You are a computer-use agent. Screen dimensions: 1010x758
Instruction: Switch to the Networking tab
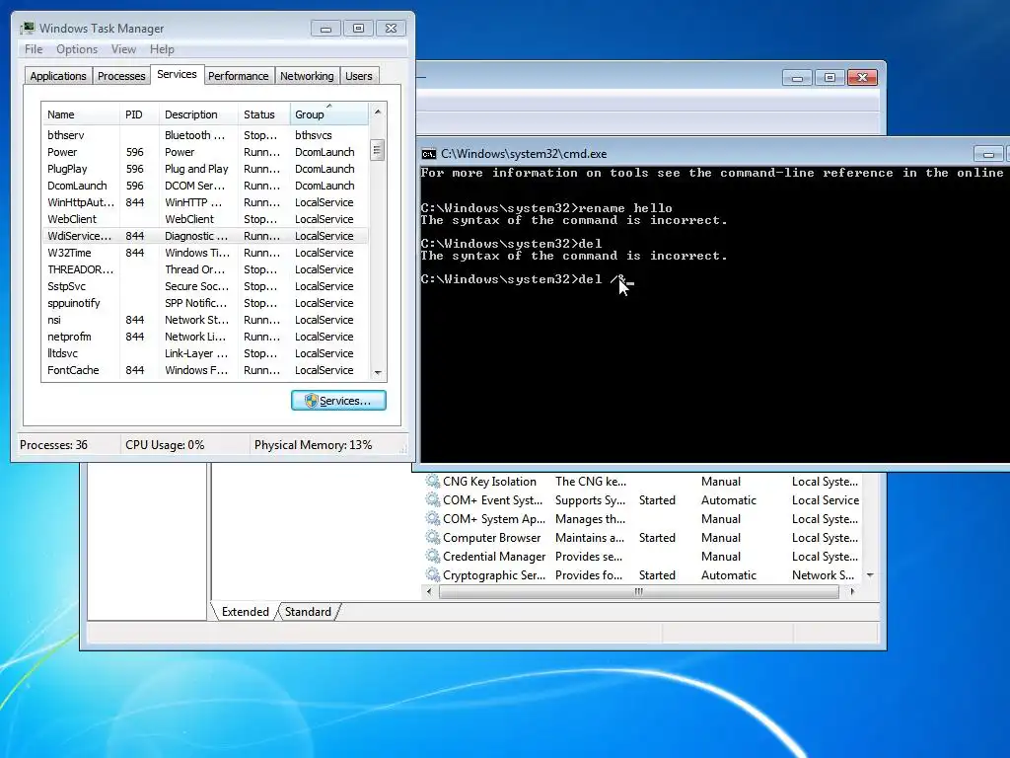click(x=307, y=76)
